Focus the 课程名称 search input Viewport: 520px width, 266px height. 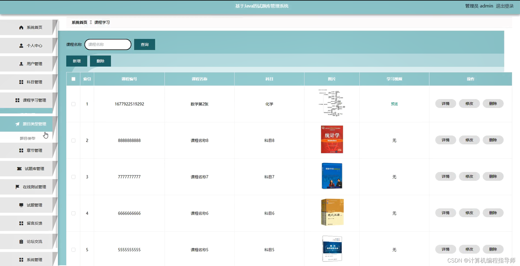(108, 44)
